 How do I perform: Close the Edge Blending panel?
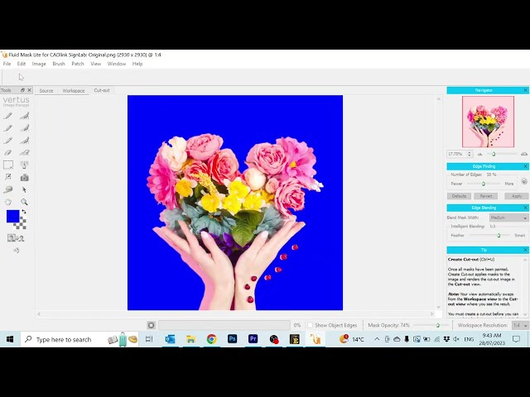pos(526,208)
